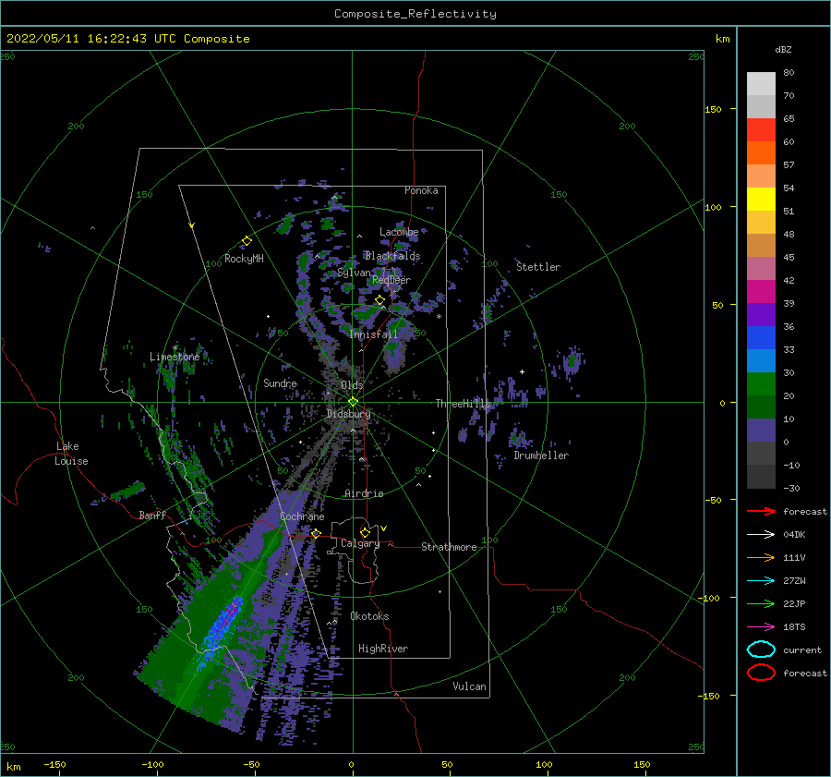Select the blue 36 dBZ legend swatch
Viewport: 831px width, 777px height.
(761, 337)
